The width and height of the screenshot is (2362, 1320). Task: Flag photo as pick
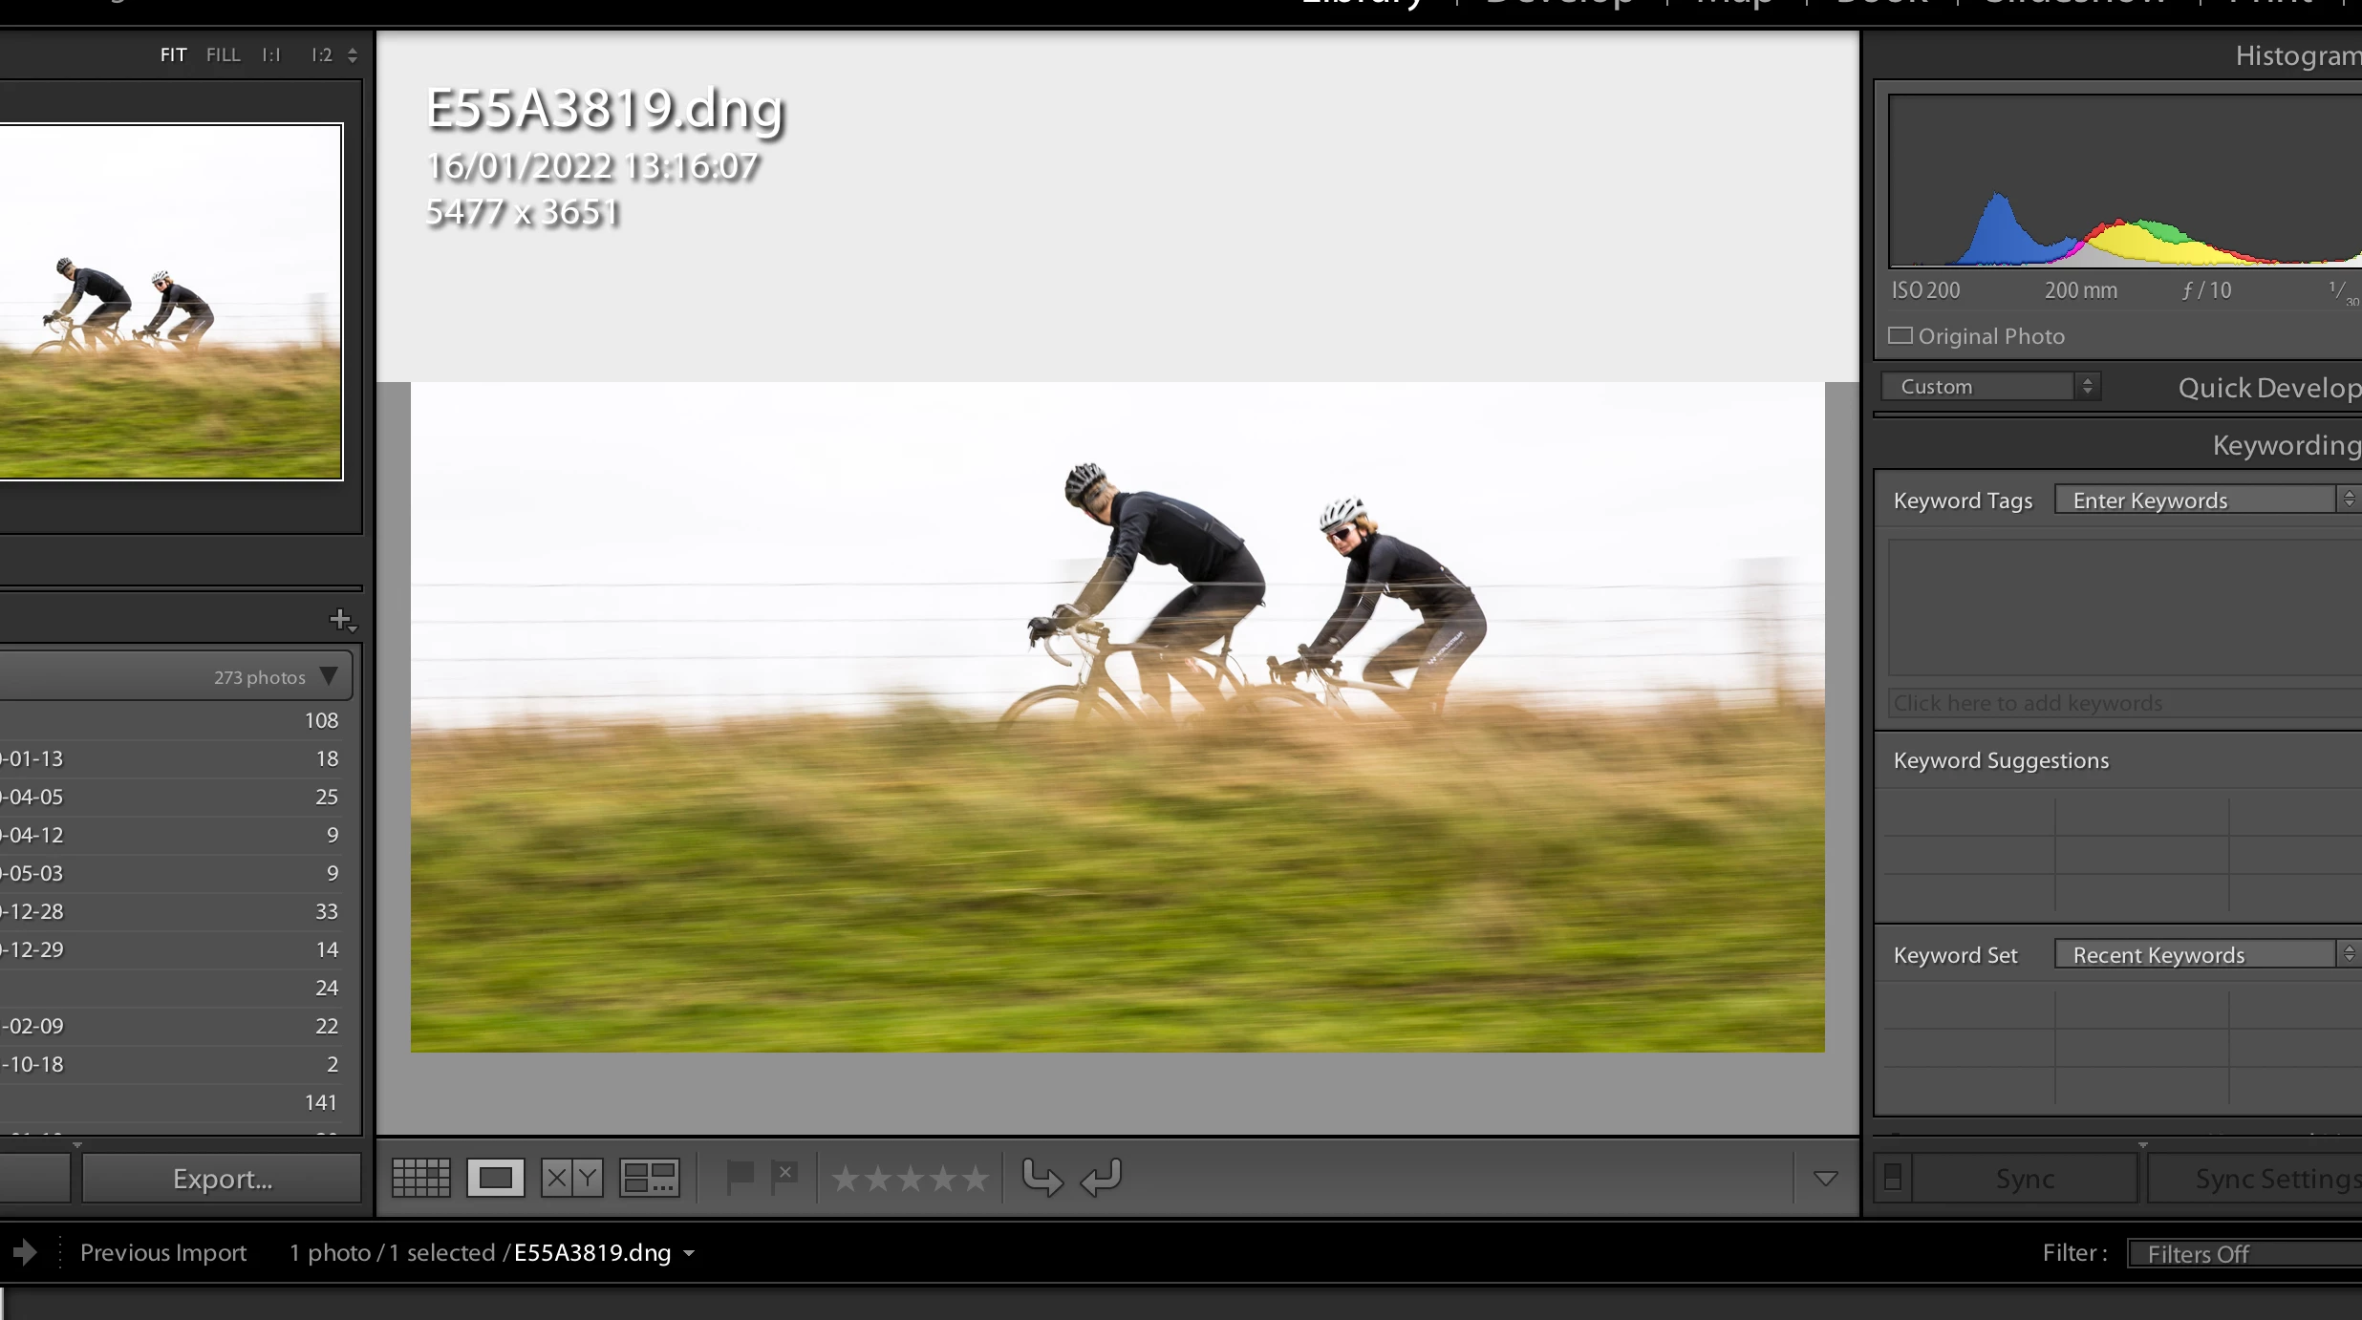click(x=740, y=1177)
